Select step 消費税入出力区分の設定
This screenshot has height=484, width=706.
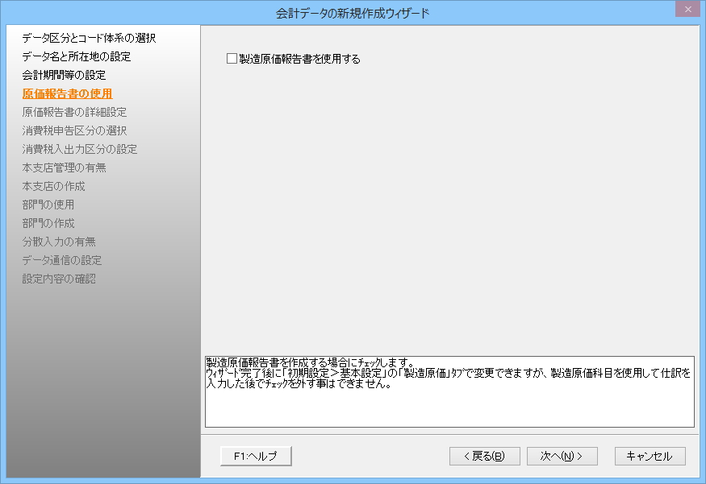pos(80,149)
